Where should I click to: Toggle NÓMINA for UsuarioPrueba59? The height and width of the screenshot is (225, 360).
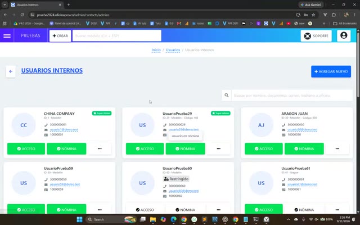66,209
